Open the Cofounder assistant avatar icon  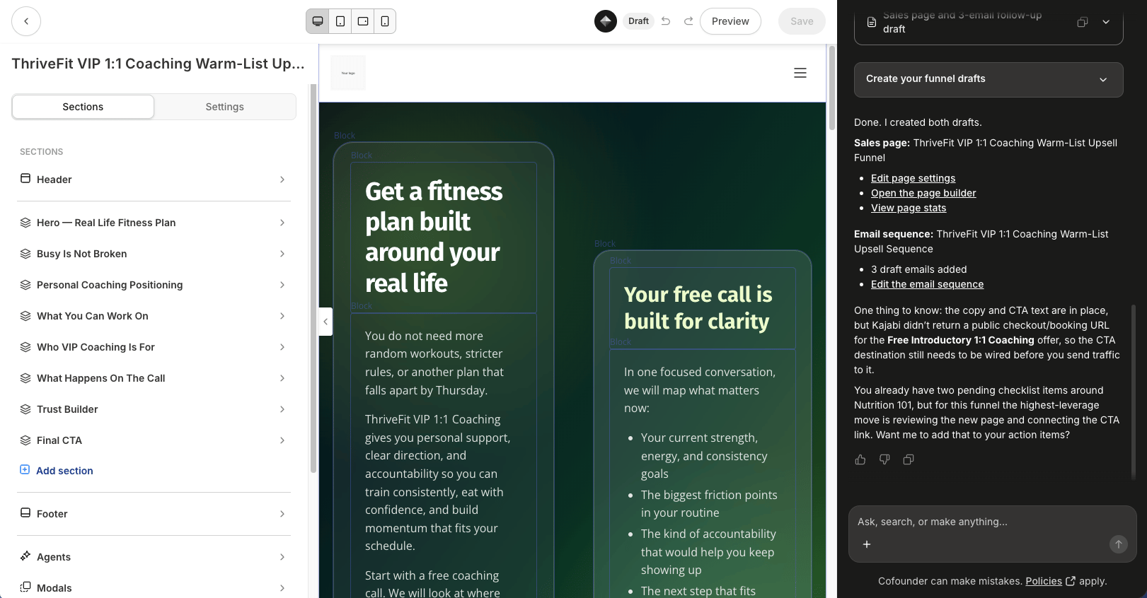click(606, 21)
